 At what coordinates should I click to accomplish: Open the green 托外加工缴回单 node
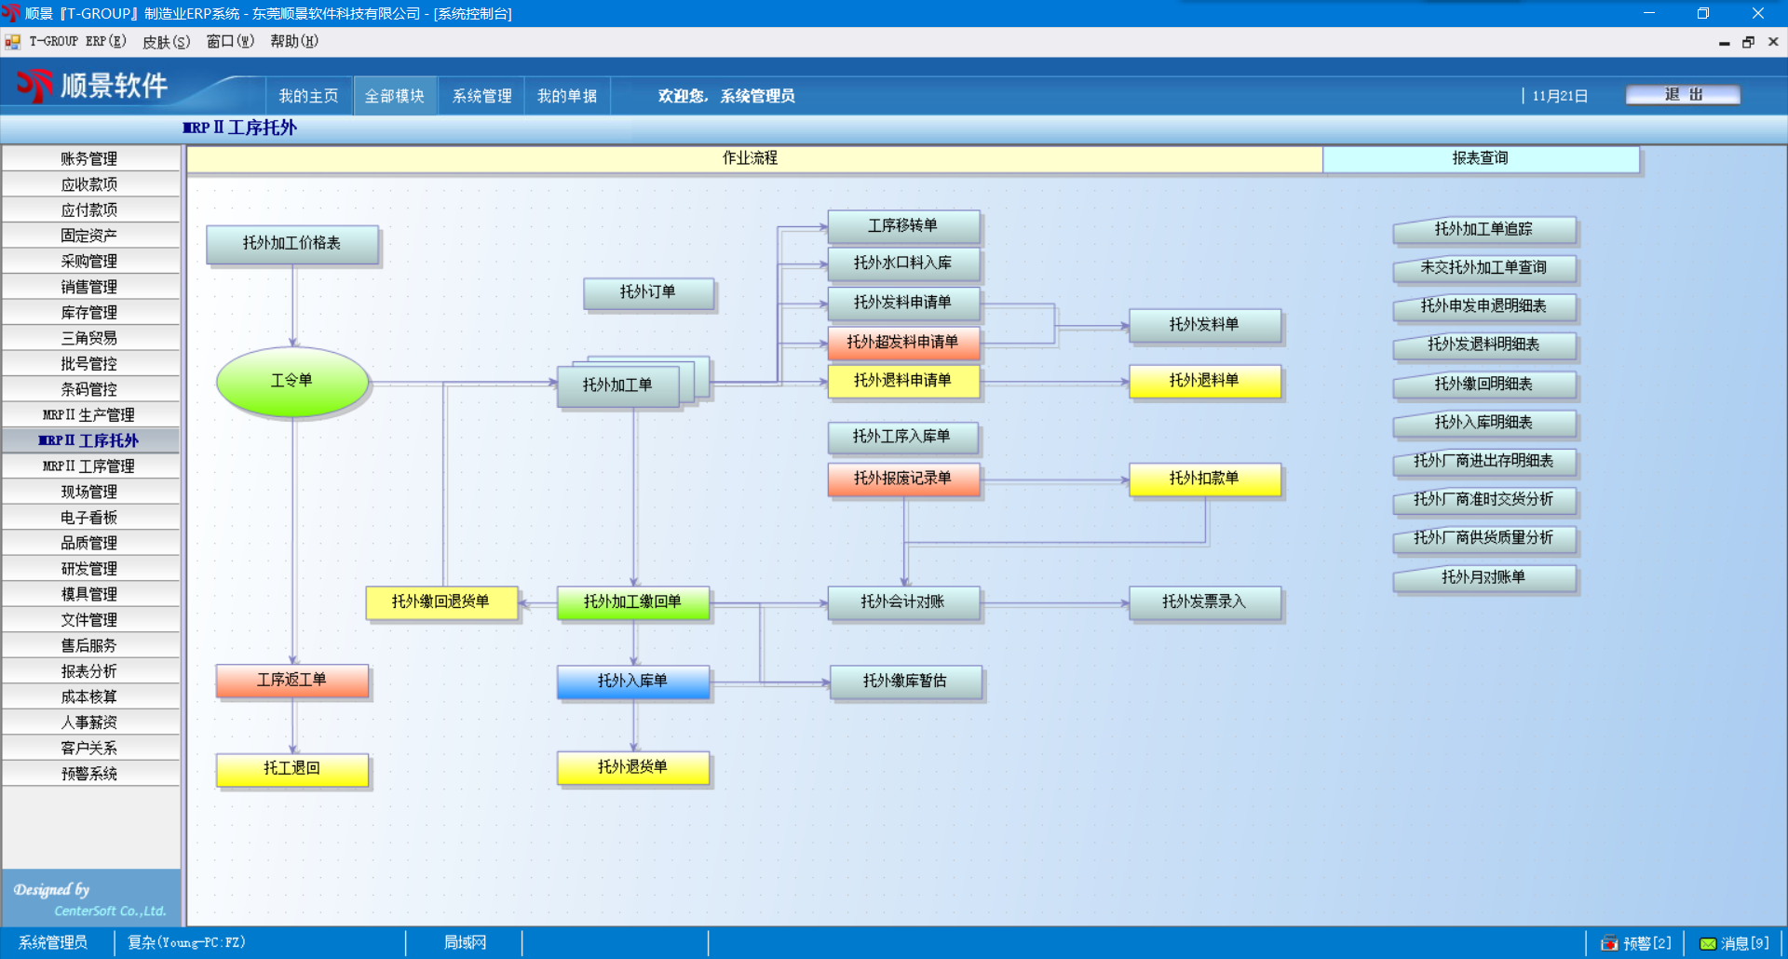[633, 602]
